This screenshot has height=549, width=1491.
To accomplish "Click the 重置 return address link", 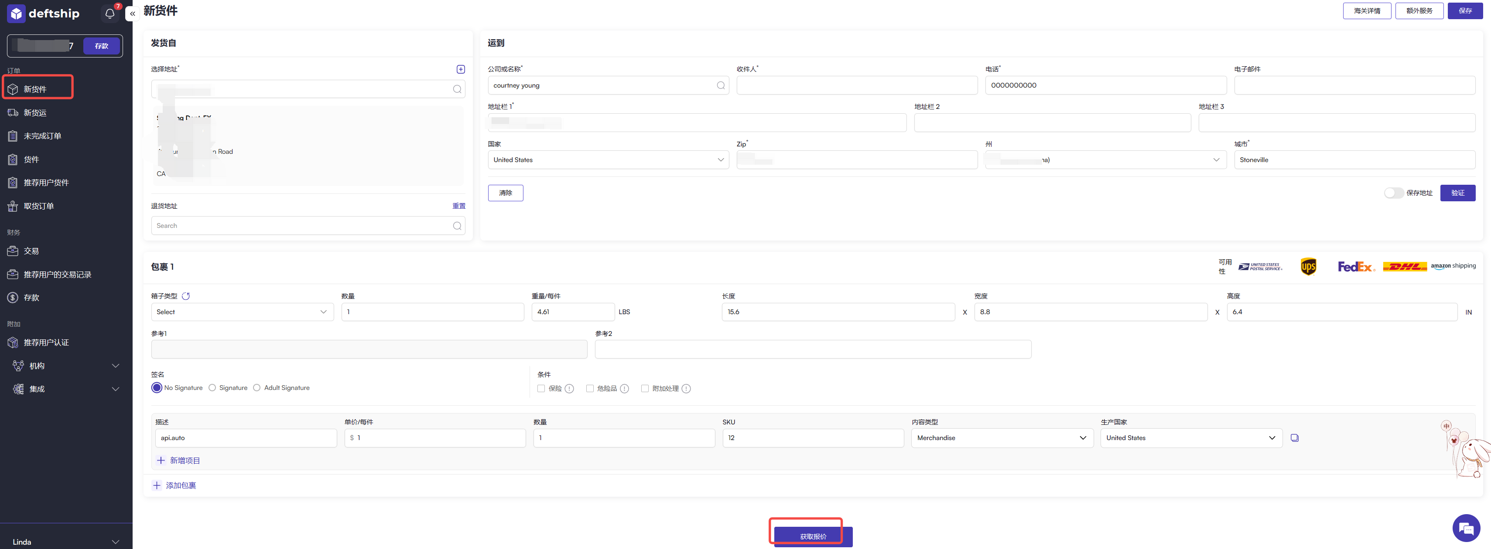I will (458, 206).
